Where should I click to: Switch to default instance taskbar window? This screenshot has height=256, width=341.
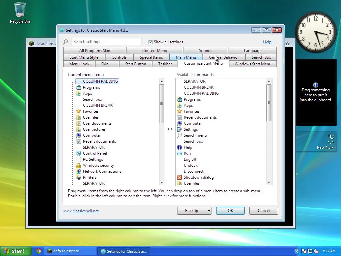(x=70, y=251)
